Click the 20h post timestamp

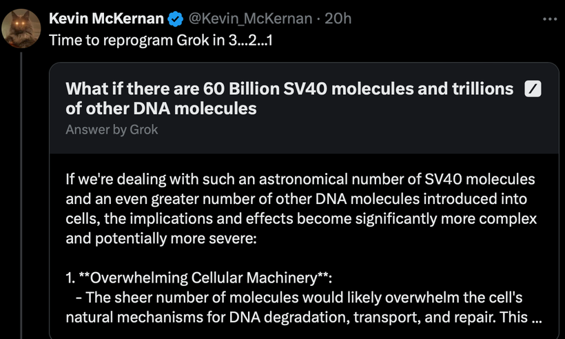[338, 19]
